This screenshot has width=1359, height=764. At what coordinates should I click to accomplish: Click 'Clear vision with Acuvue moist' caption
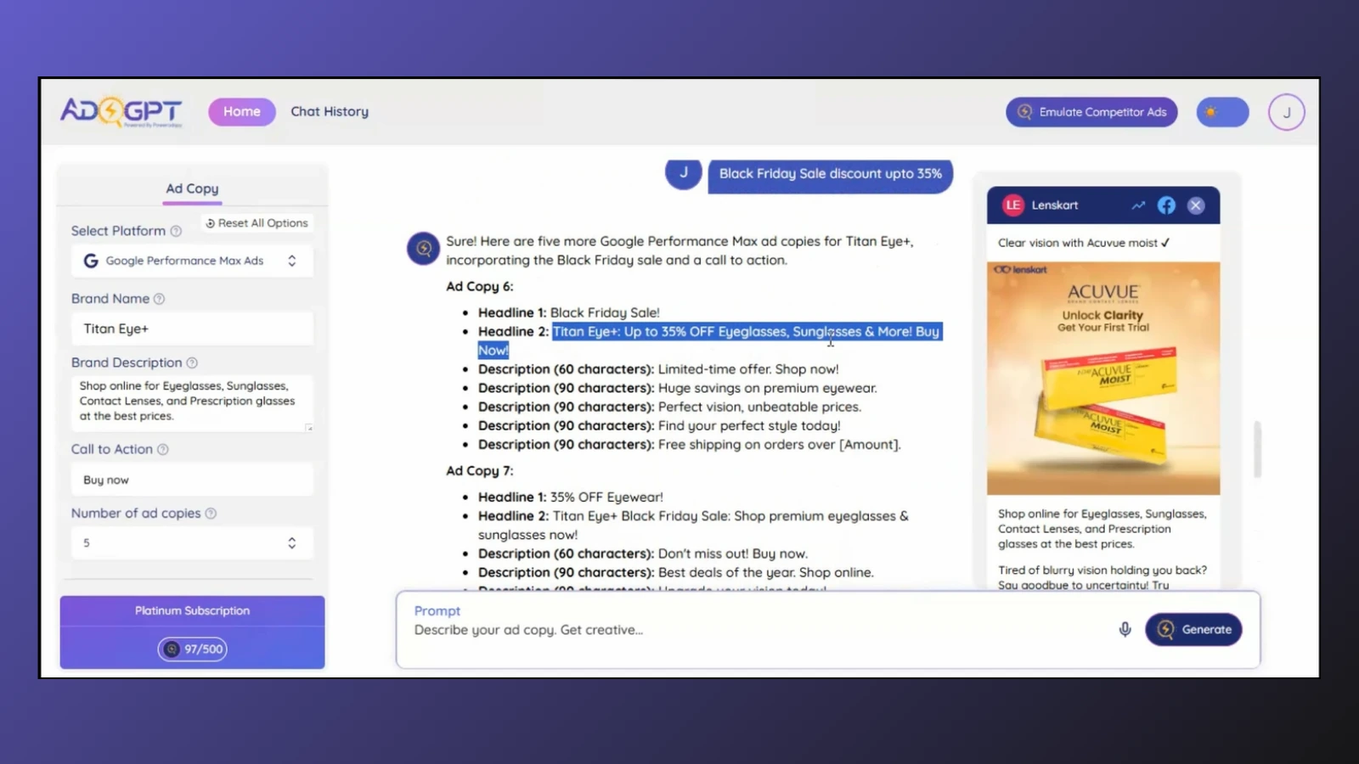[1084, 243]
